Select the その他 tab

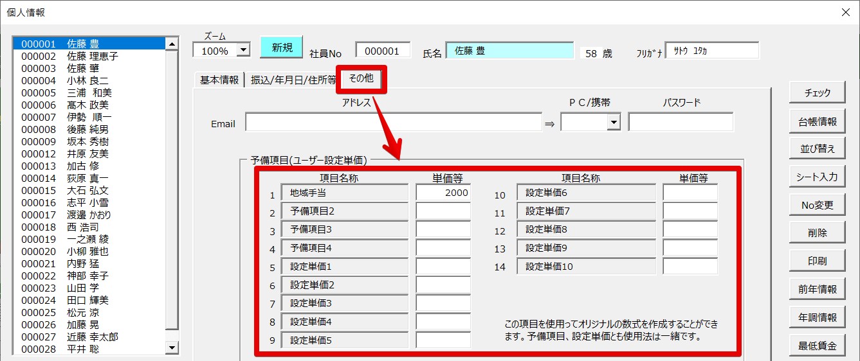[x=361, y=79]
